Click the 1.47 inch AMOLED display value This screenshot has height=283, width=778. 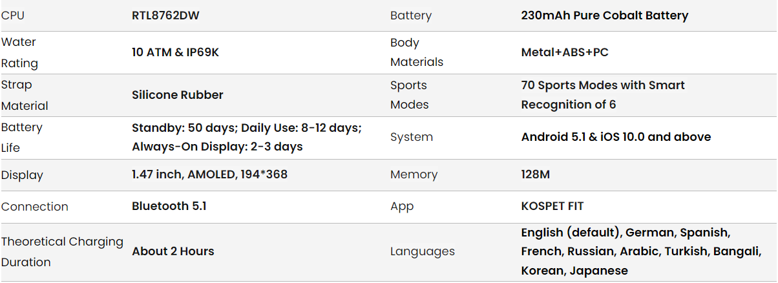(209, 174)
